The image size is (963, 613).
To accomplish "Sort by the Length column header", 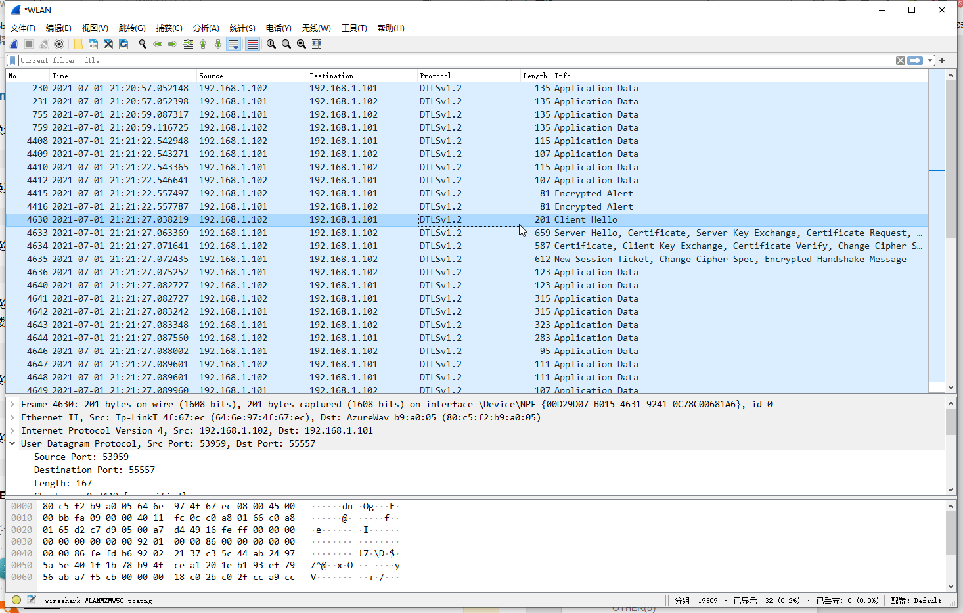I will pos(535,76).
